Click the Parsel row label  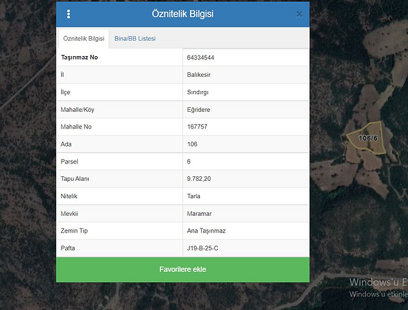(70, 161)
